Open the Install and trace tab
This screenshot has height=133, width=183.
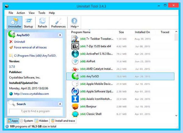pyautogui.click(x=63, y=121)
